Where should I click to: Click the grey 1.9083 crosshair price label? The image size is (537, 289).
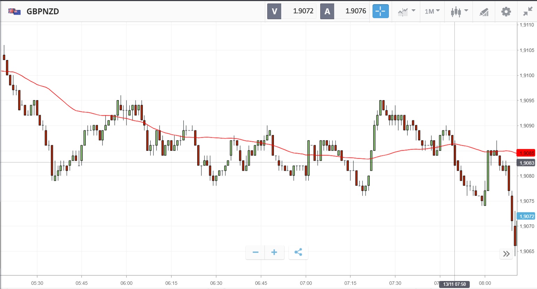click(x=526, y=163)
